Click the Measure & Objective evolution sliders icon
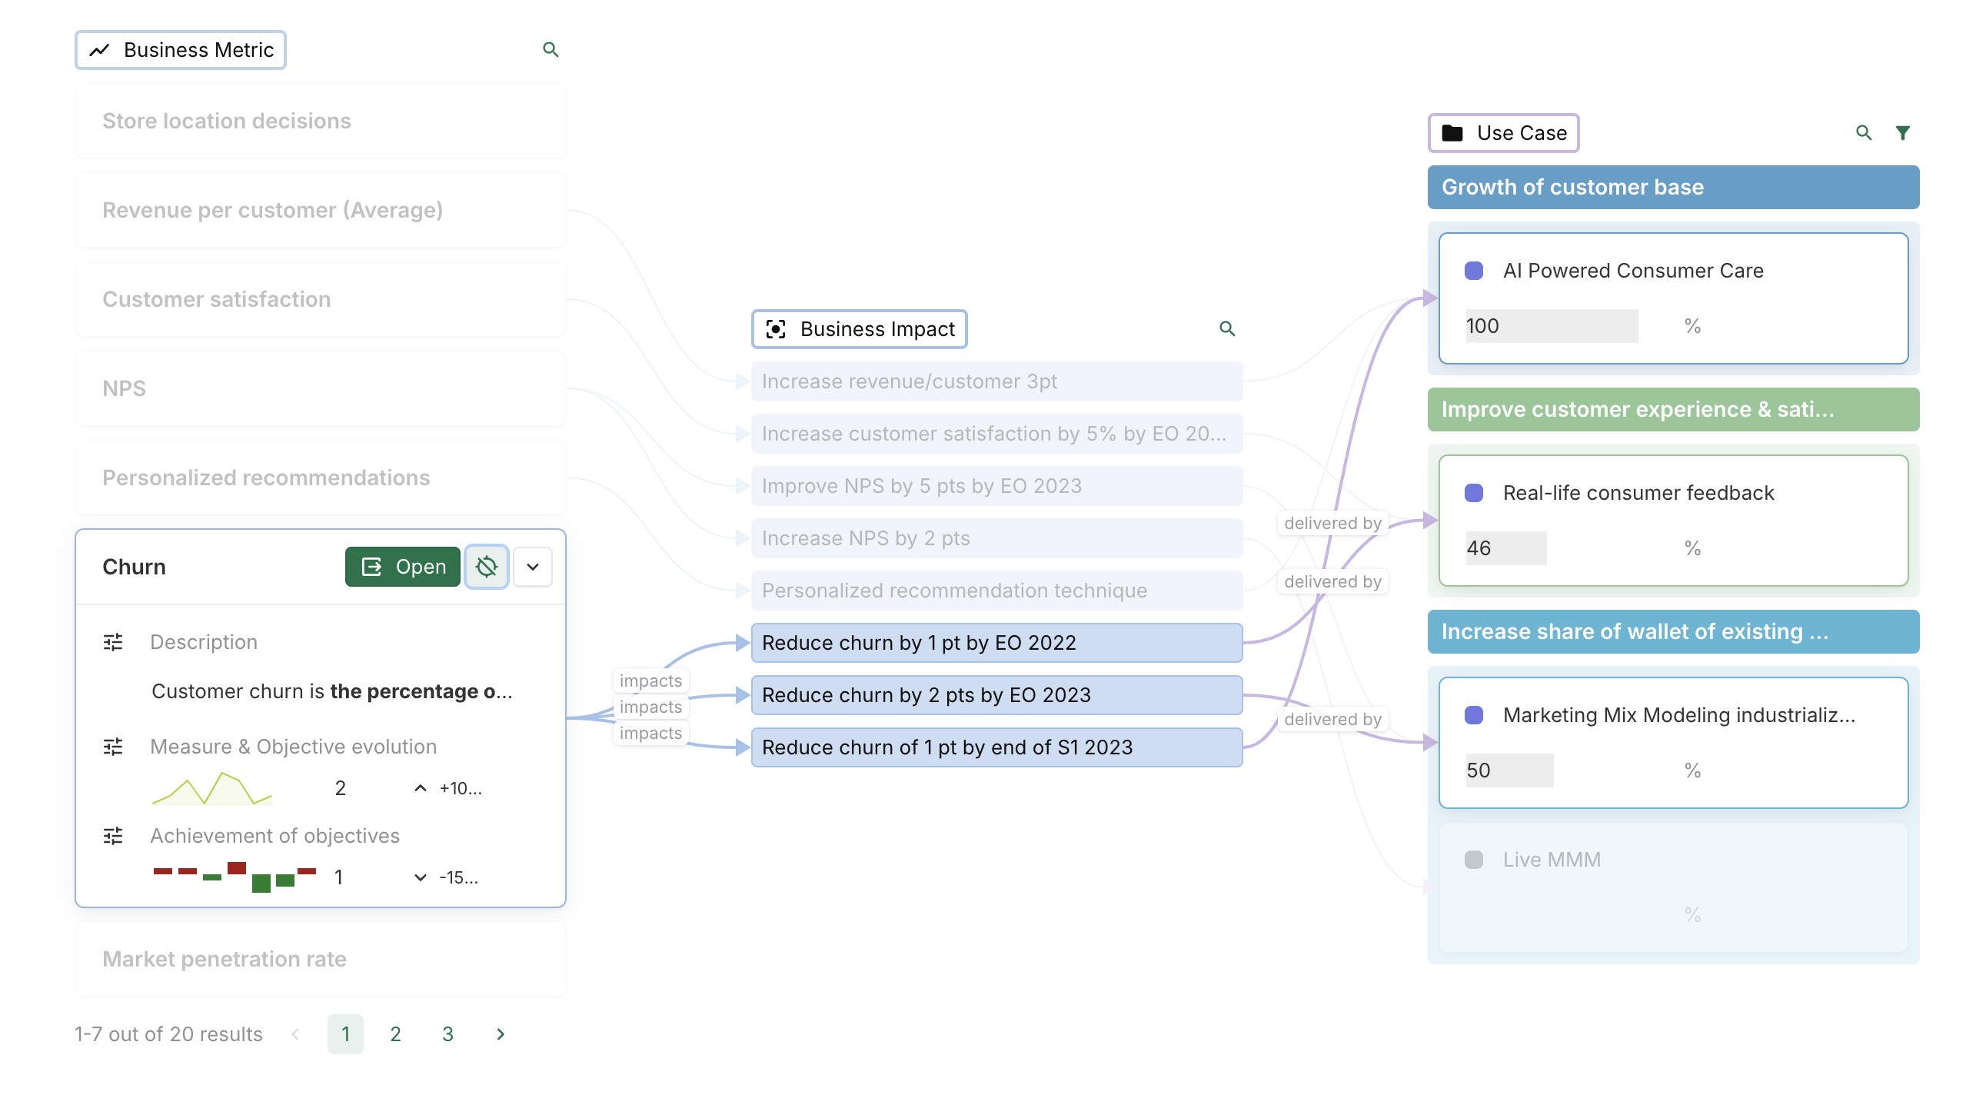This screenshot has width=1976, height=1095. click(x=113, y=747)
